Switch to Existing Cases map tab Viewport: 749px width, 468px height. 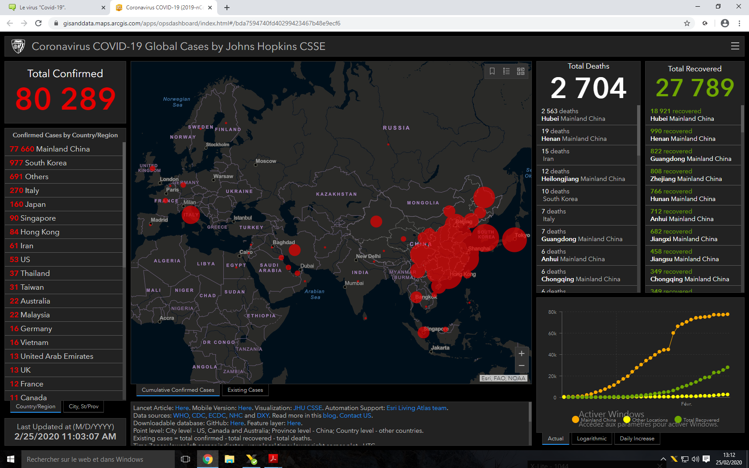point(245,390)
